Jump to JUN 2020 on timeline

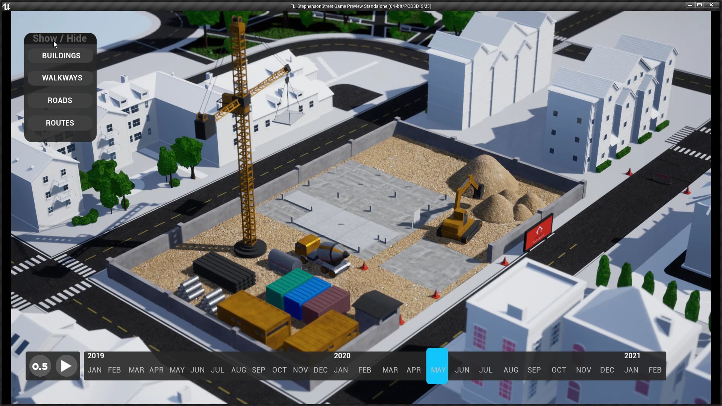pos(462,370)
